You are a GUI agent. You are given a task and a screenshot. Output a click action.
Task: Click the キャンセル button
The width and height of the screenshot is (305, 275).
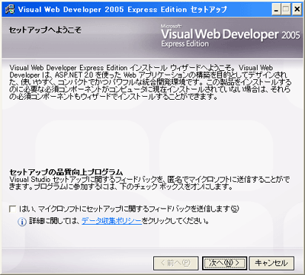271,263
